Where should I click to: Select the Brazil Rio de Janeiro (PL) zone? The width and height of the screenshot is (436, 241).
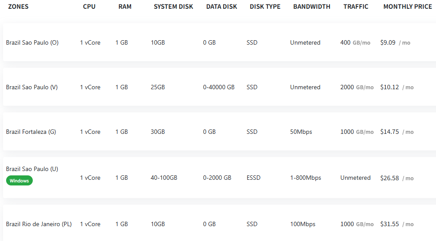(x=38, y=224)
